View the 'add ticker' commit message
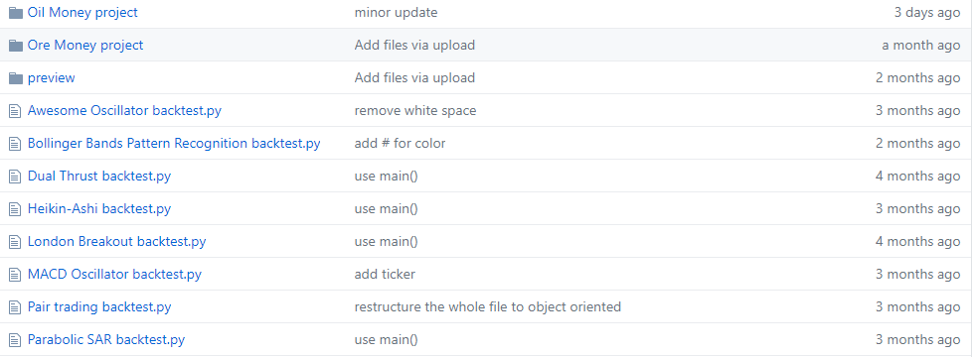The height and width of the screenshot is (357, 976). point(385,275)
